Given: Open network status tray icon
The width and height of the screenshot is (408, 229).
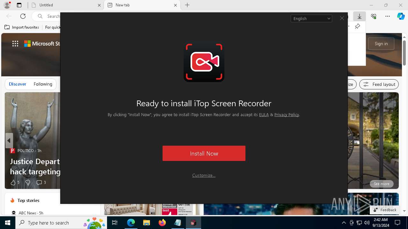Looking at the screenshot, I should (359, 223).
